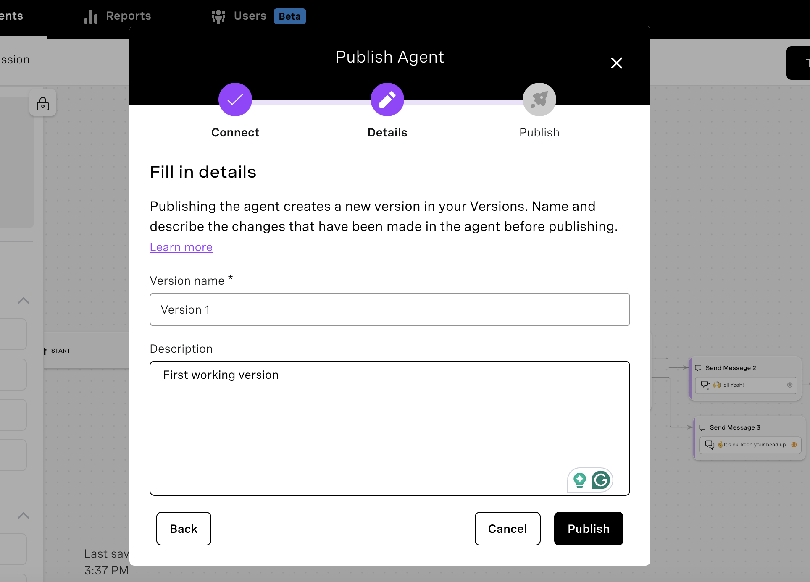
Task: Click the chat icon beside Send Message 2 title
Action: (x=698, y=368)
